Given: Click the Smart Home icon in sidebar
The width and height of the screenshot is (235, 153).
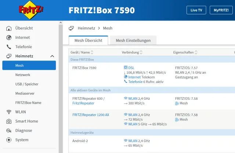Looking at the screenshot, I should [x=9, y=121].
